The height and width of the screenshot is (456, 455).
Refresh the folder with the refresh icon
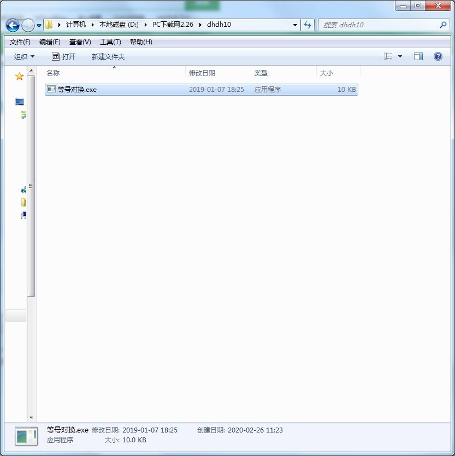click(308, 25)
